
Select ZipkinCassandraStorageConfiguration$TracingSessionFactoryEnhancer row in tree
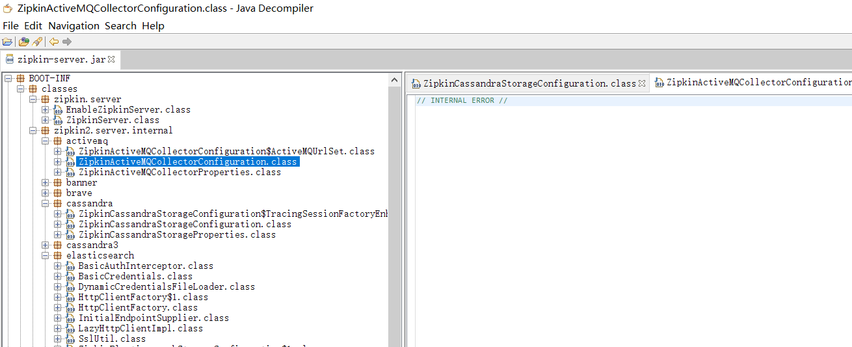coord(233,214)
